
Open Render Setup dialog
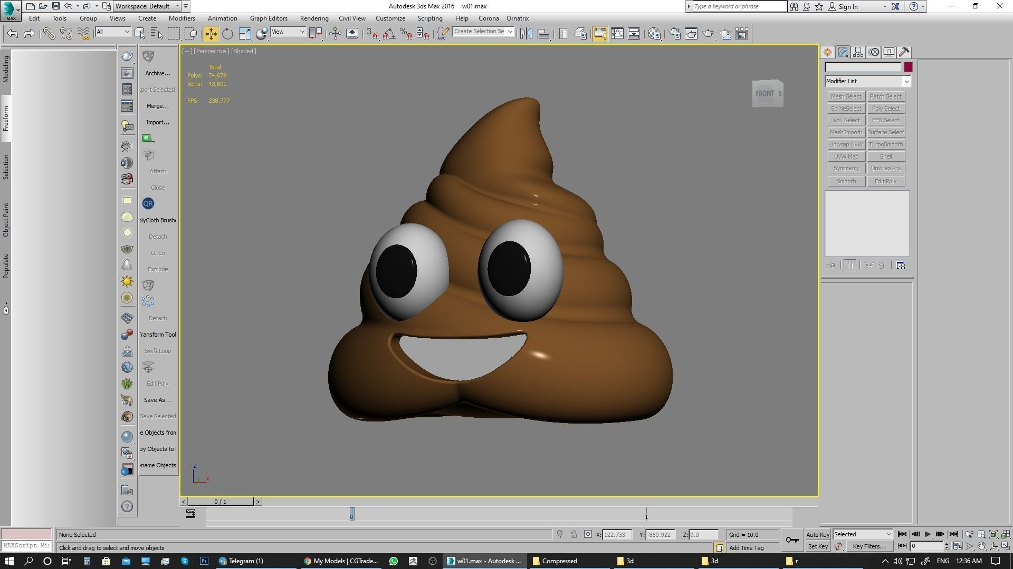[674, 34]
